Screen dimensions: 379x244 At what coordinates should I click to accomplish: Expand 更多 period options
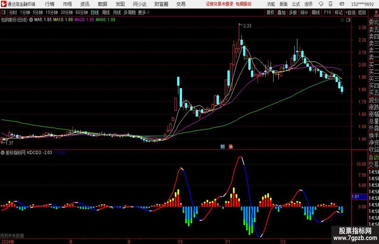(x=144, y=12)
